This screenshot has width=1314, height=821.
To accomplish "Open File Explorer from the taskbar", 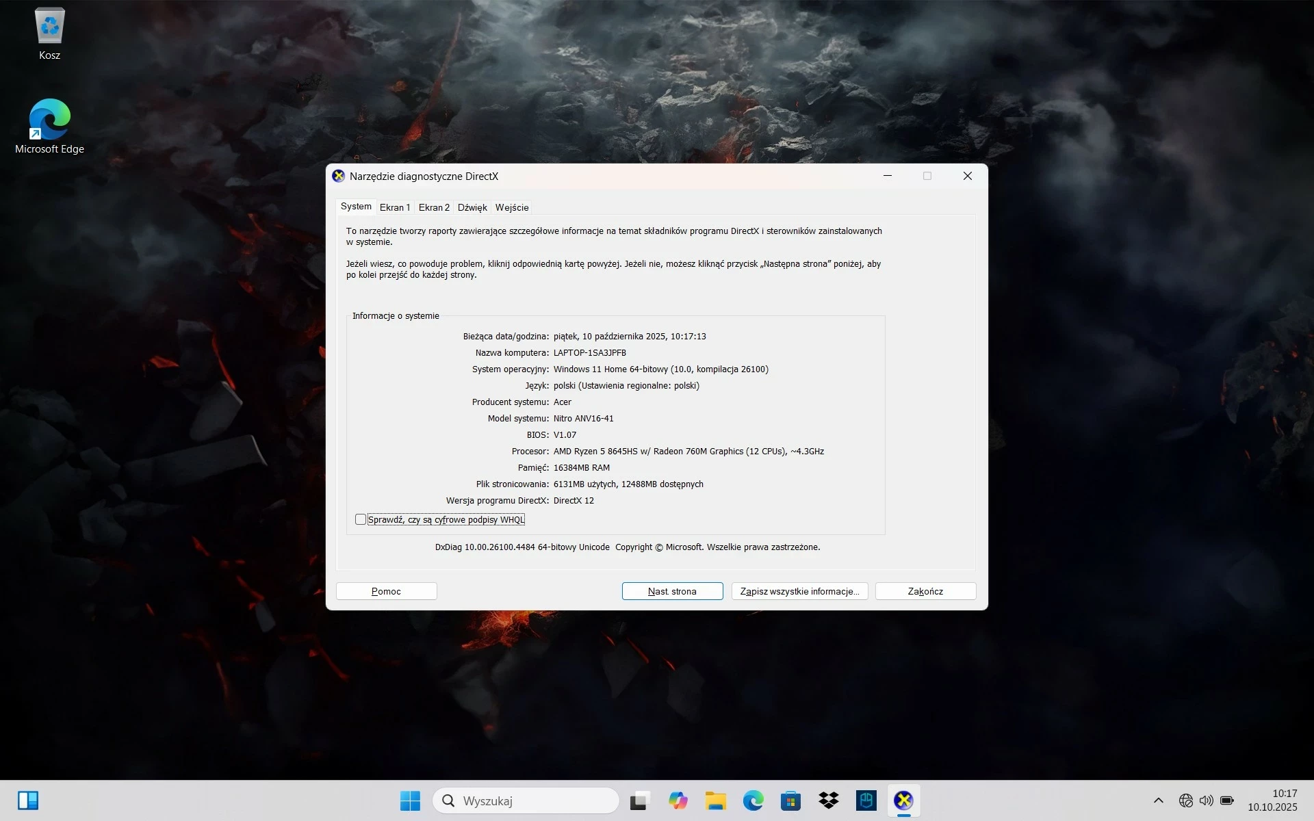I will point(715,800).
